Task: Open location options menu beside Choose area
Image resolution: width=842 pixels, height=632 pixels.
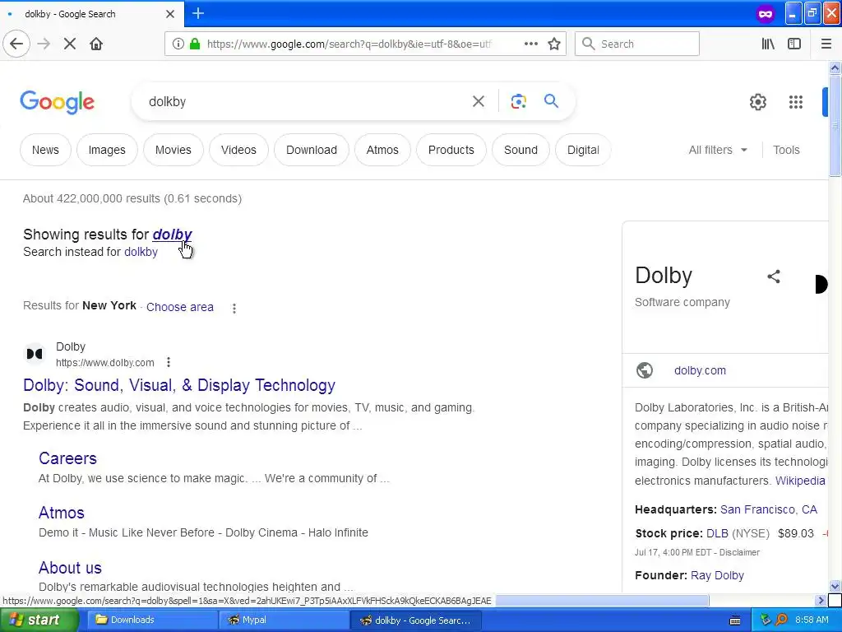Action: coord(234,308)
